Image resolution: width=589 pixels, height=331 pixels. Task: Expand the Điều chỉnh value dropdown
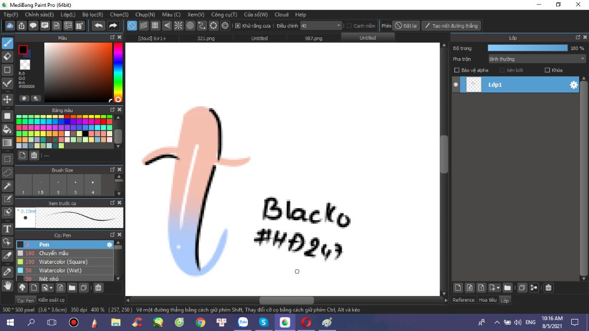pos(339,26)
